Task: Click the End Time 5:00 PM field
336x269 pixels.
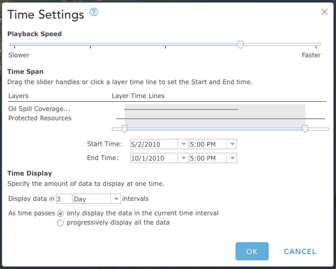Action: coord(209,158)
